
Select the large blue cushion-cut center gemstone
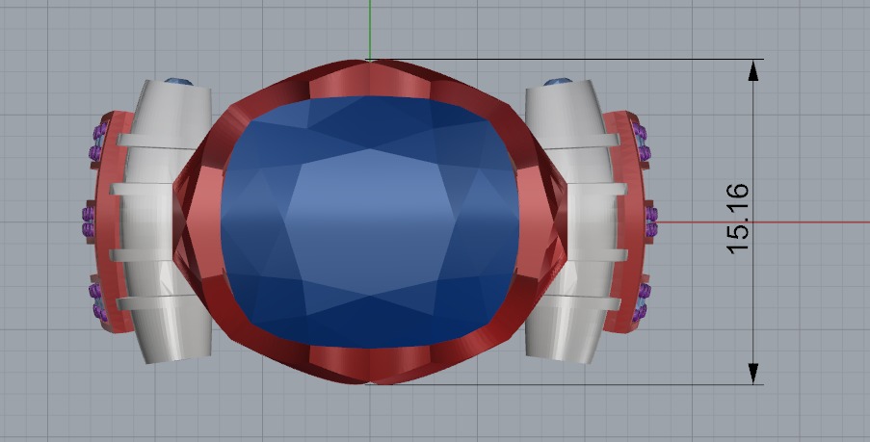(370, 221)
